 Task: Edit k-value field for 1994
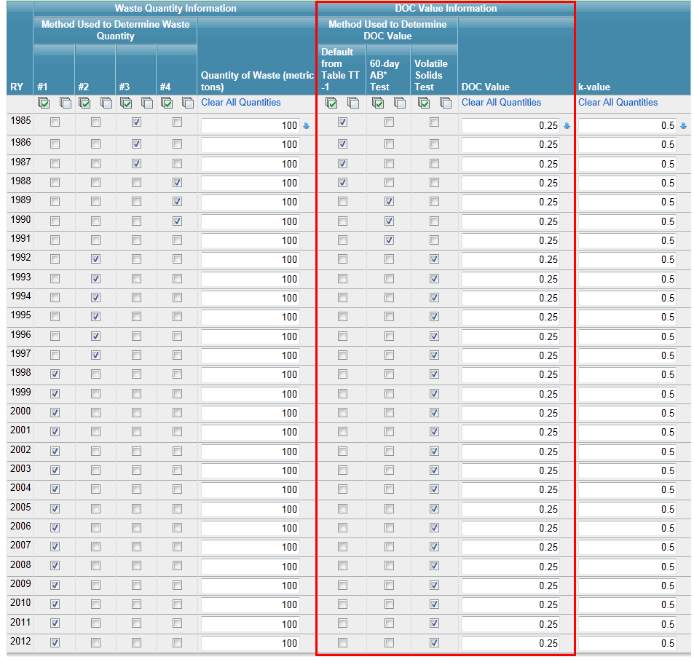coord(627,299)
